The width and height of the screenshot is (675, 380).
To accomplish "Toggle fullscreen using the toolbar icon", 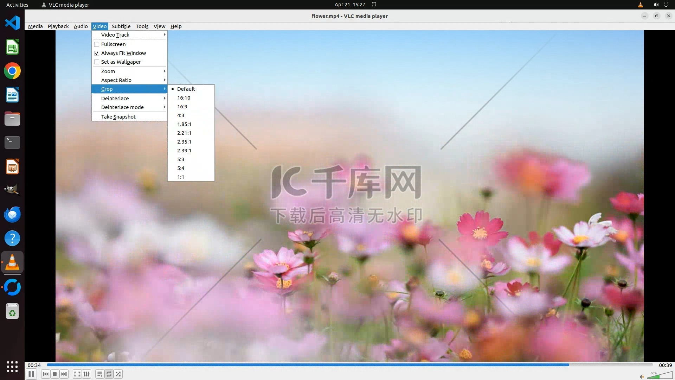I will click(77, 374).
